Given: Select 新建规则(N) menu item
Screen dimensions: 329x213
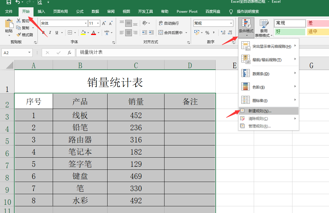Looking at the screenshot, I should pos(269,111).
